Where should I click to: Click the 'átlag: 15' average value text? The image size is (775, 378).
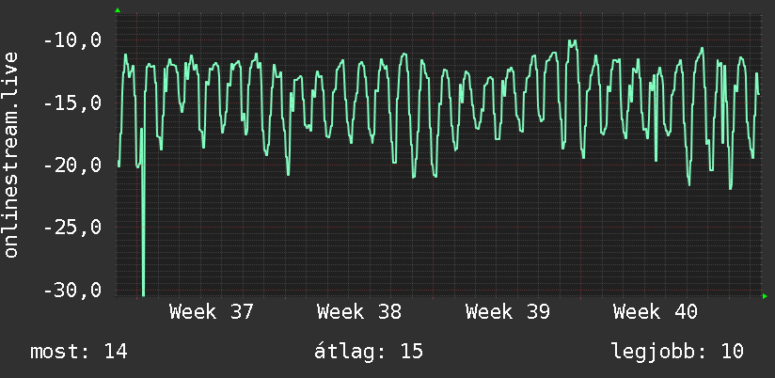coord(369,352)
